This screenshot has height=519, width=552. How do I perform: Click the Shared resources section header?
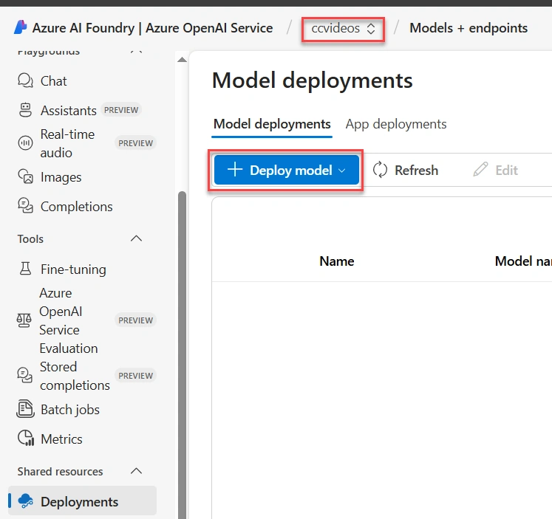[60, 471]
